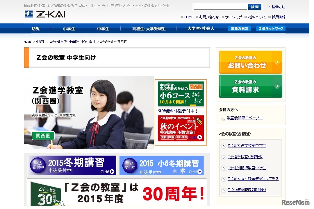Viewport: 314px width, 209px height.
Task: Click the HOME breadcrumb link
Action: pyautogui.click(x=27, y=42)
